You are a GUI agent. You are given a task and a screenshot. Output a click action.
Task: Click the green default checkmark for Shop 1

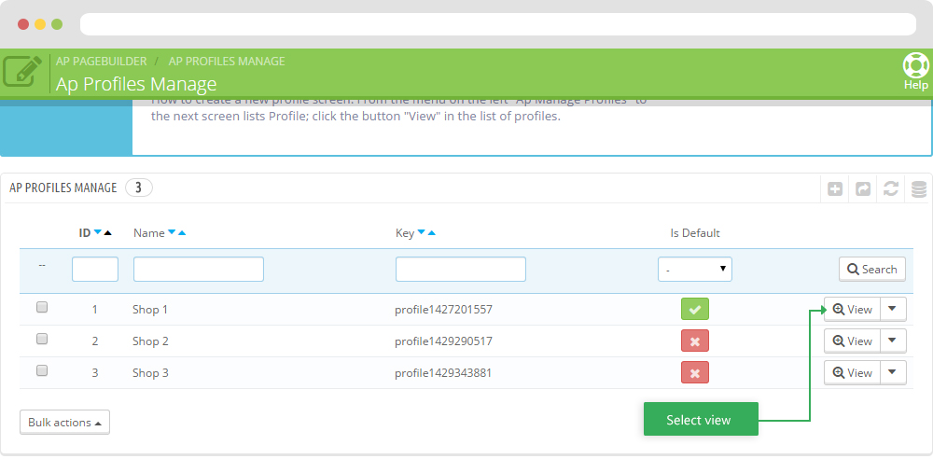(x=694, y=309)
